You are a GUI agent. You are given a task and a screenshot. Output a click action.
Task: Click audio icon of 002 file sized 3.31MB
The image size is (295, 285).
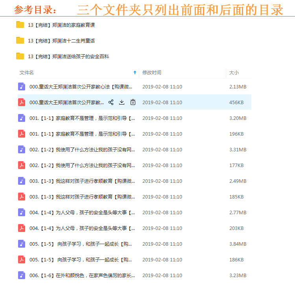click(x=22, y=149)
